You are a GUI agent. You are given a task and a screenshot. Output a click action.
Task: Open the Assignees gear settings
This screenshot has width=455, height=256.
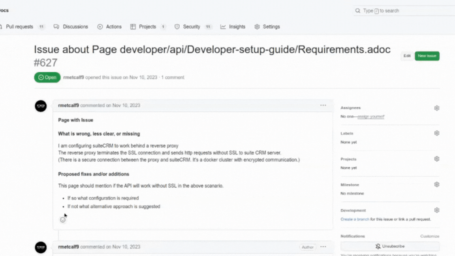click(436, 108)
